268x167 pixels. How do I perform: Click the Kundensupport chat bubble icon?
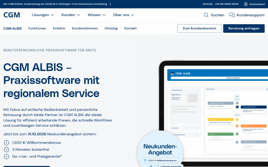point(232,15)
